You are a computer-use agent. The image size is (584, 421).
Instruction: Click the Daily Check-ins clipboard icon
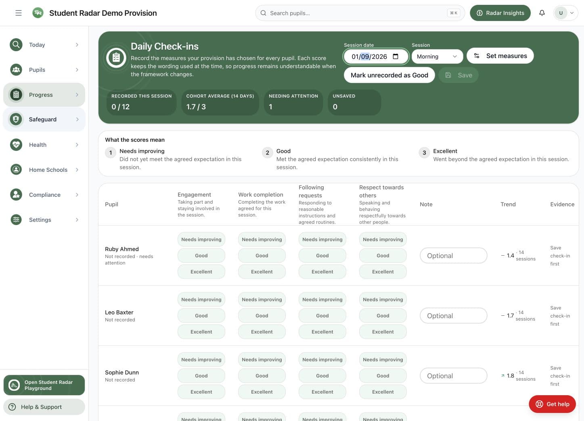coord(116,58)
